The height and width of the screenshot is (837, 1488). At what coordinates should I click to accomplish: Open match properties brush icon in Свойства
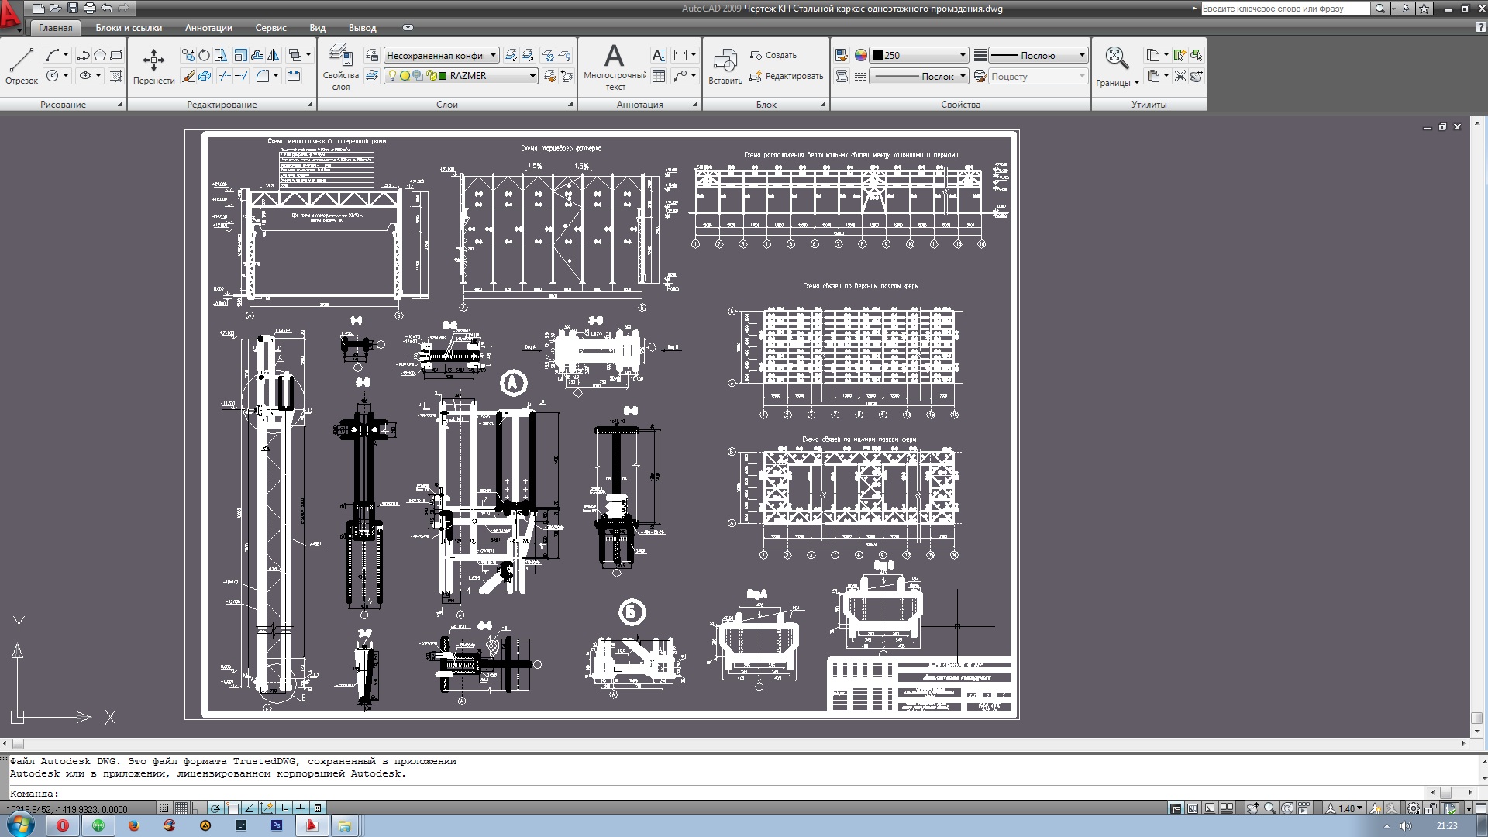point(841,55)
